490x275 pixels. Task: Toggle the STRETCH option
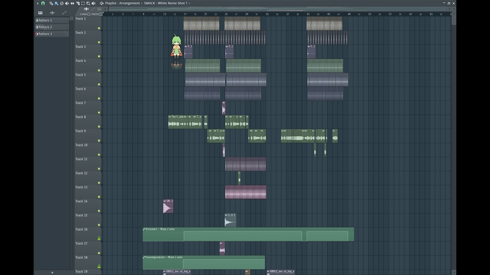pos(101,14)
